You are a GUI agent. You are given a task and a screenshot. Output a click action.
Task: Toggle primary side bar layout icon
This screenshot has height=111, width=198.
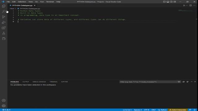tap(164, 2)
